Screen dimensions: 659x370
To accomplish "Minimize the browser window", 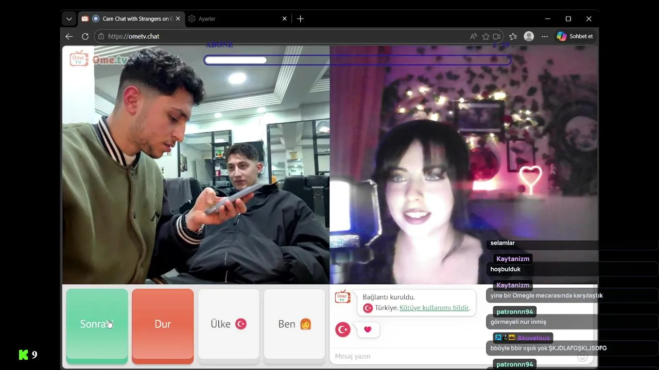I will coord(547,19).
